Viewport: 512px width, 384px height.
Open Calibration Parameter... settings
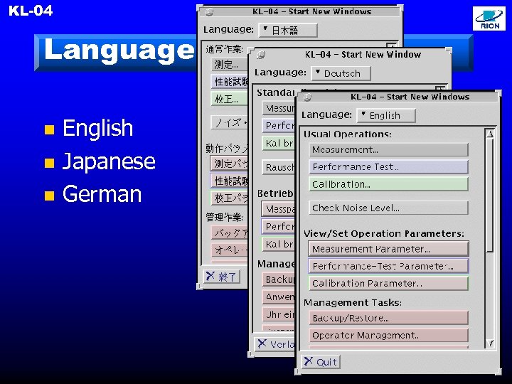click(x=388, y=283)
